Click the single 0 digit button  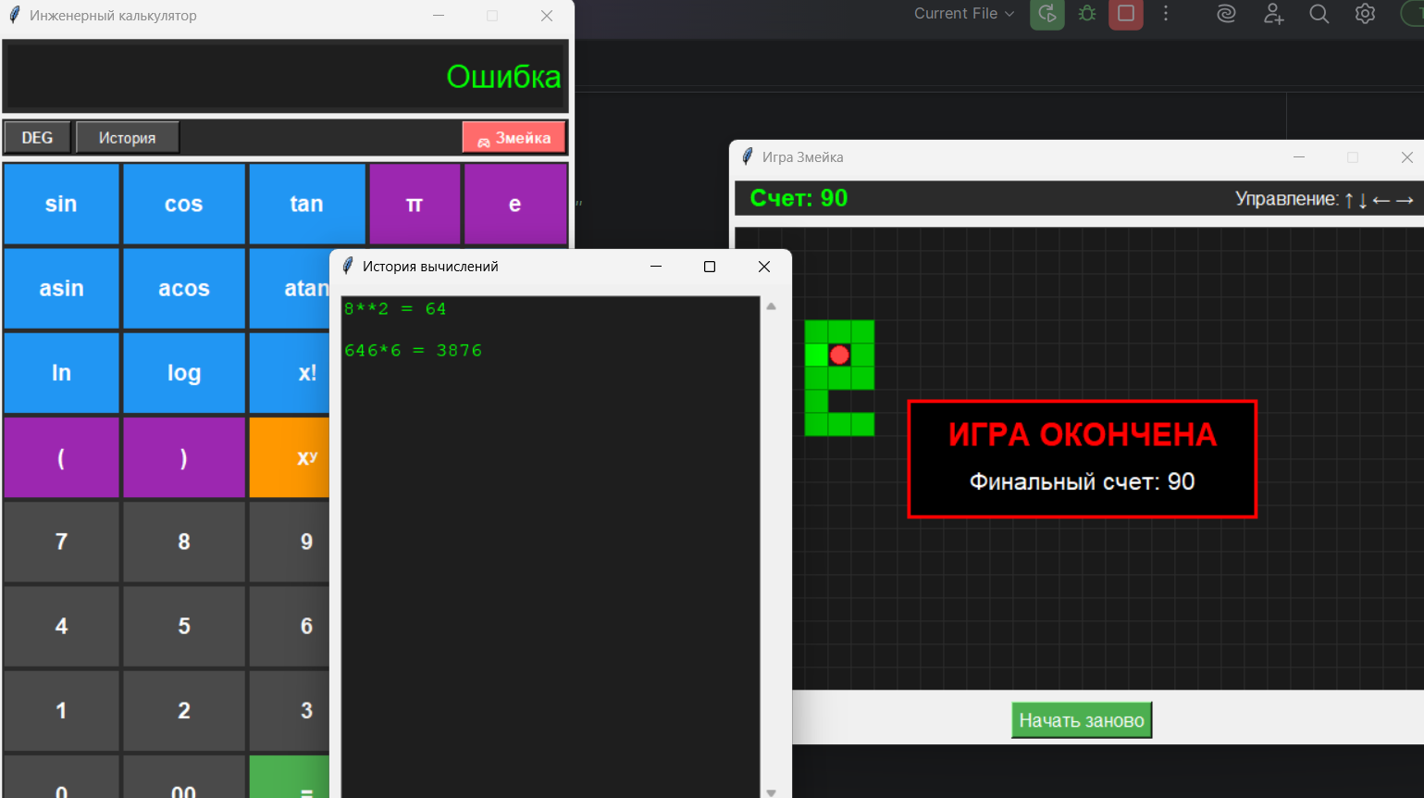[x=61, y=778]
